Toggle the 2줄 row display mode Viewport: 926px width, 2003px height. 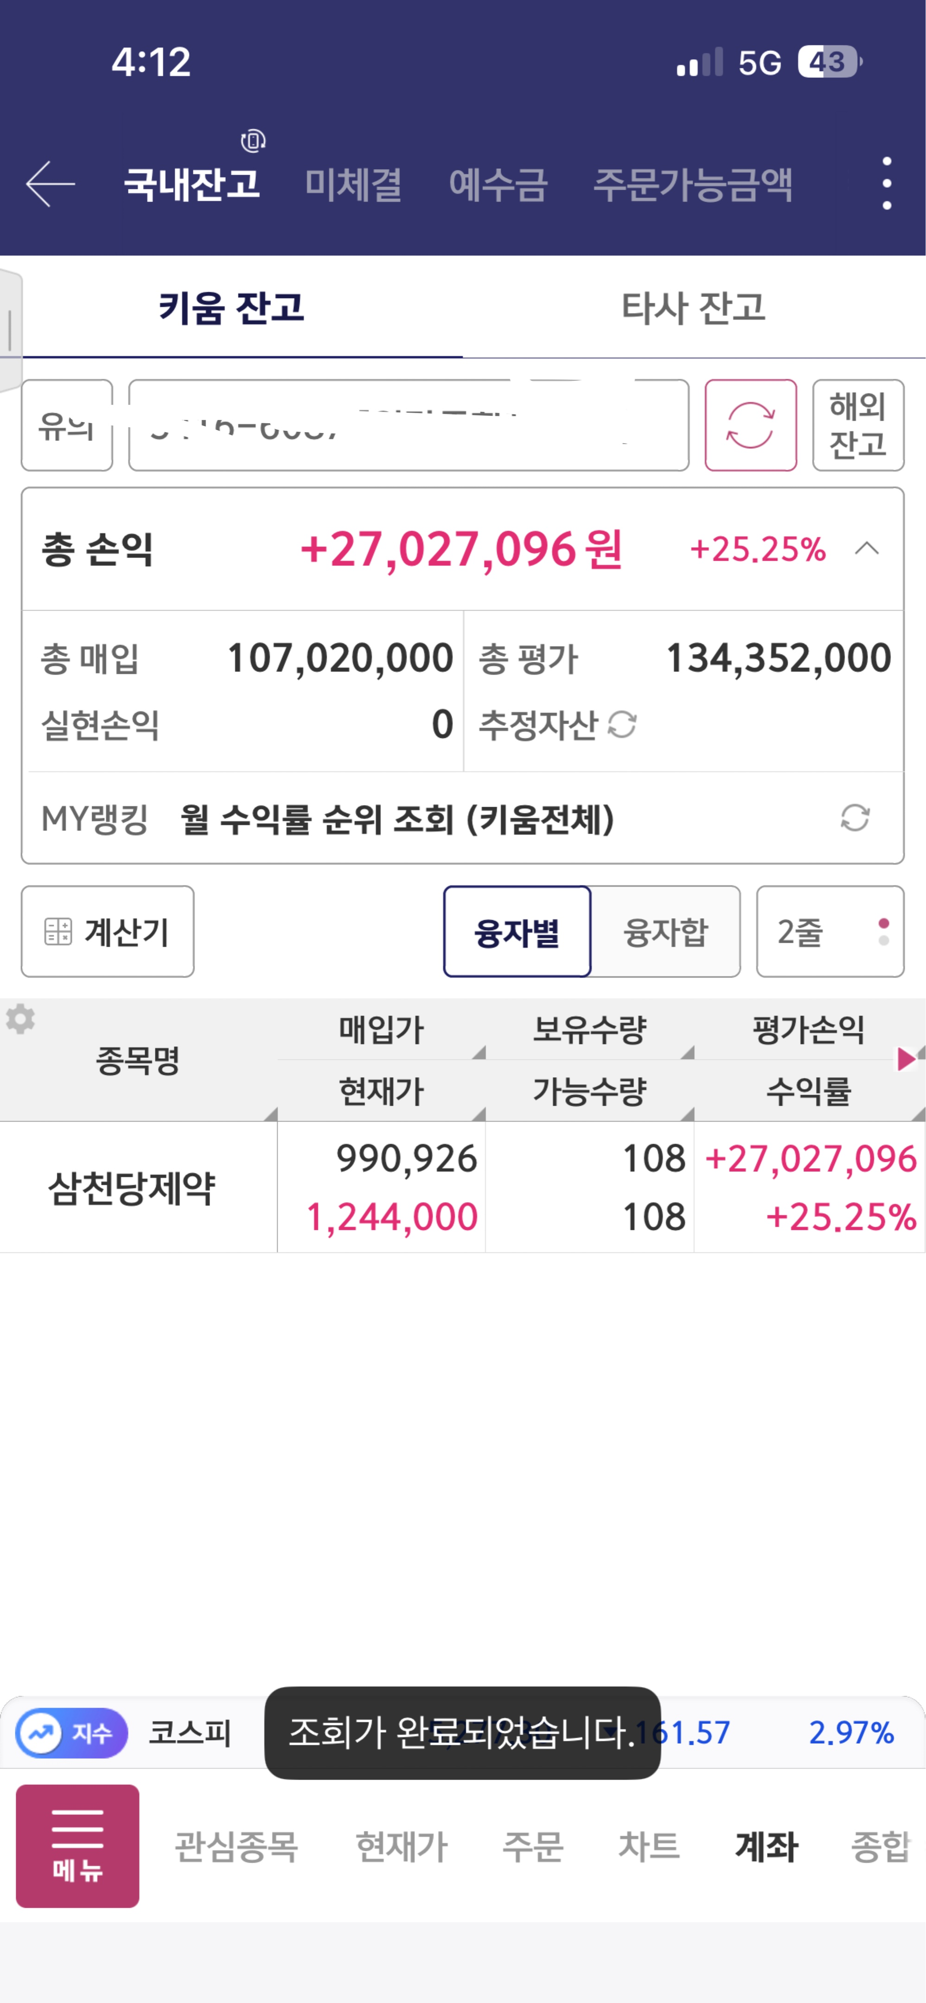tap(830, 931)
